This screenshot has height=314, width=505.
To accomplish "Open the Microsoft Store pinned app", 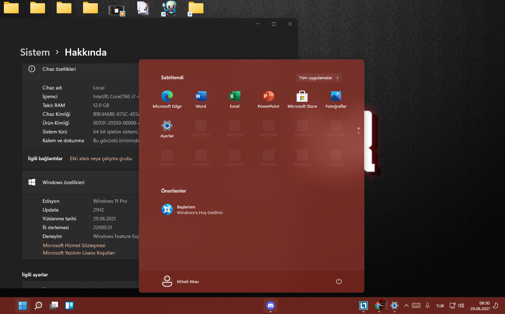I will tap(302, 100).
